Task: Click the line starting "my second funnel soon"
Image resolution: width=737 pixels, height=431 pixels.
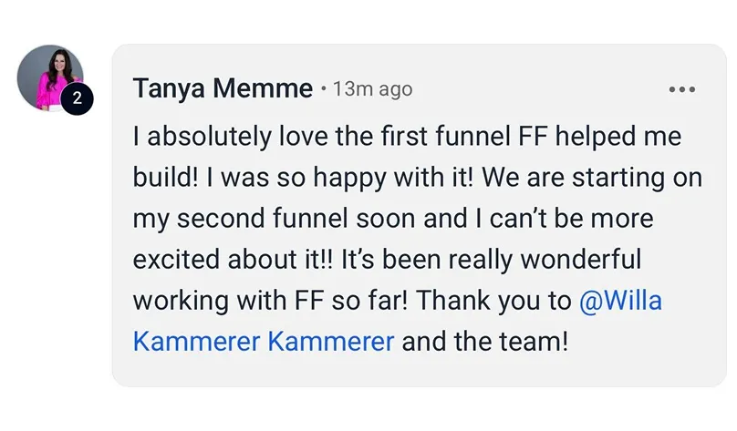Action: (x=393, y=219)
